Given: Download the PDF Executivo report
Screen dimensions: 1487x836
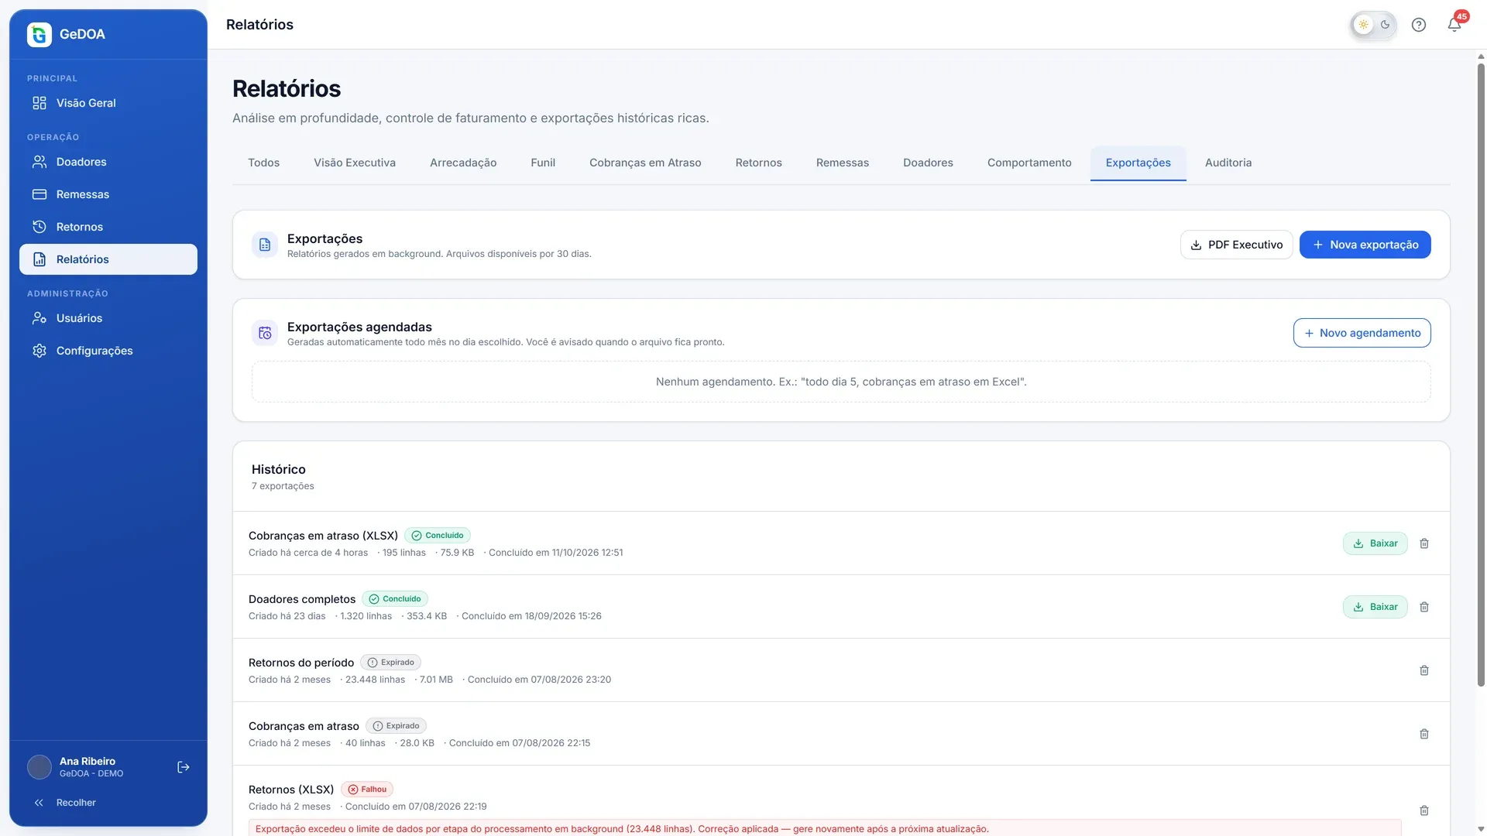Looking at the screenshot, I should 1236,245.
